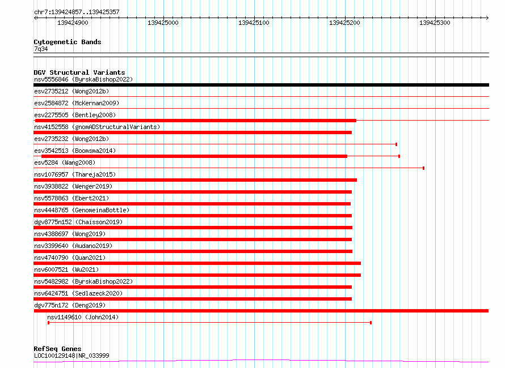
Task: Open nsv6424751 (Sedlazeck2020) variant label
Action: (x=78, y=293)
